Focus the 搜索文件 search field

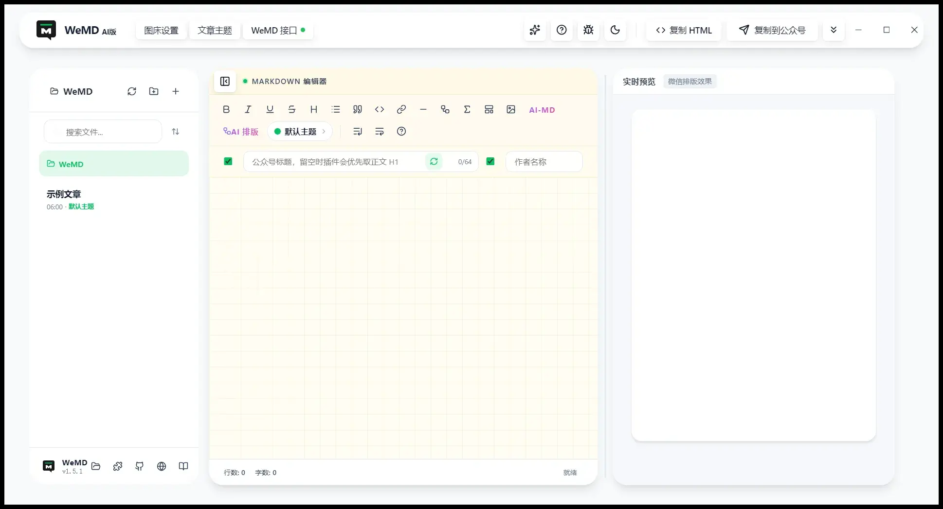(103, 132)
